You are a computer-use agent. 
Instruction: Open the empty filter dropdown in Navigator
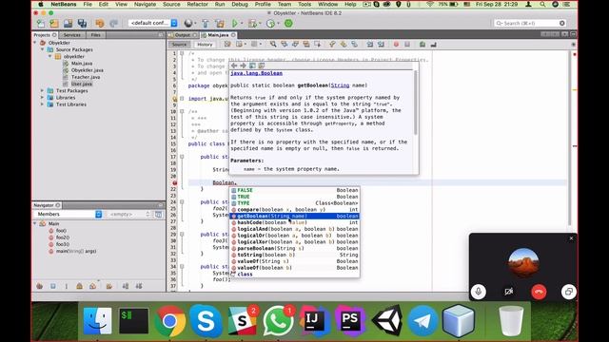click(x=129, y=214)
